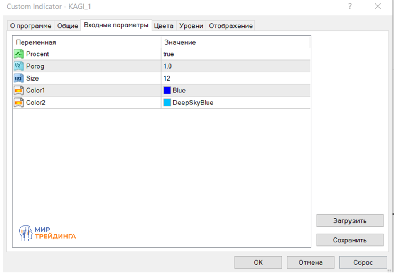Click the double type icon beside Porog
Screen dimensions: 395x274
19,66
